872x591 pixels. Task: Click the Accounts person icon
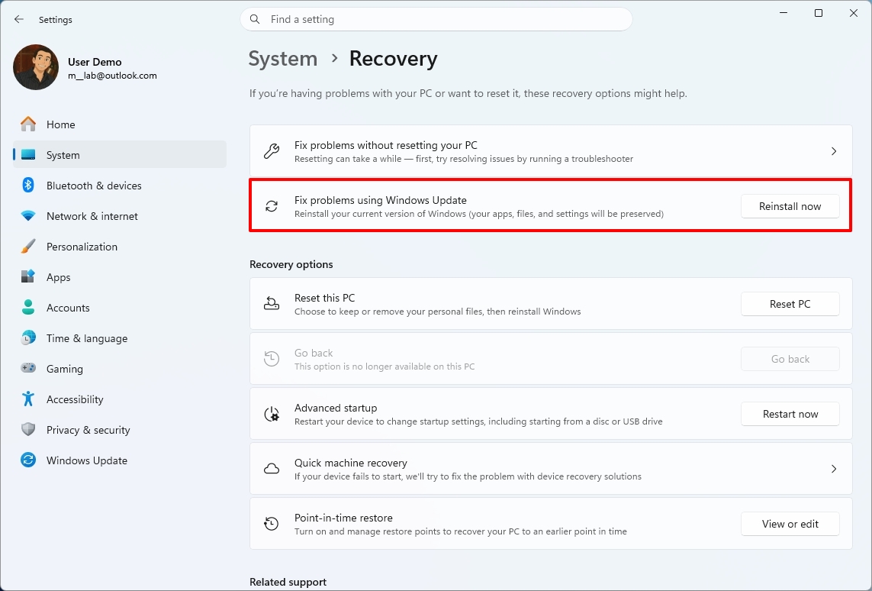pyautogui.click(x=28, y=307)
